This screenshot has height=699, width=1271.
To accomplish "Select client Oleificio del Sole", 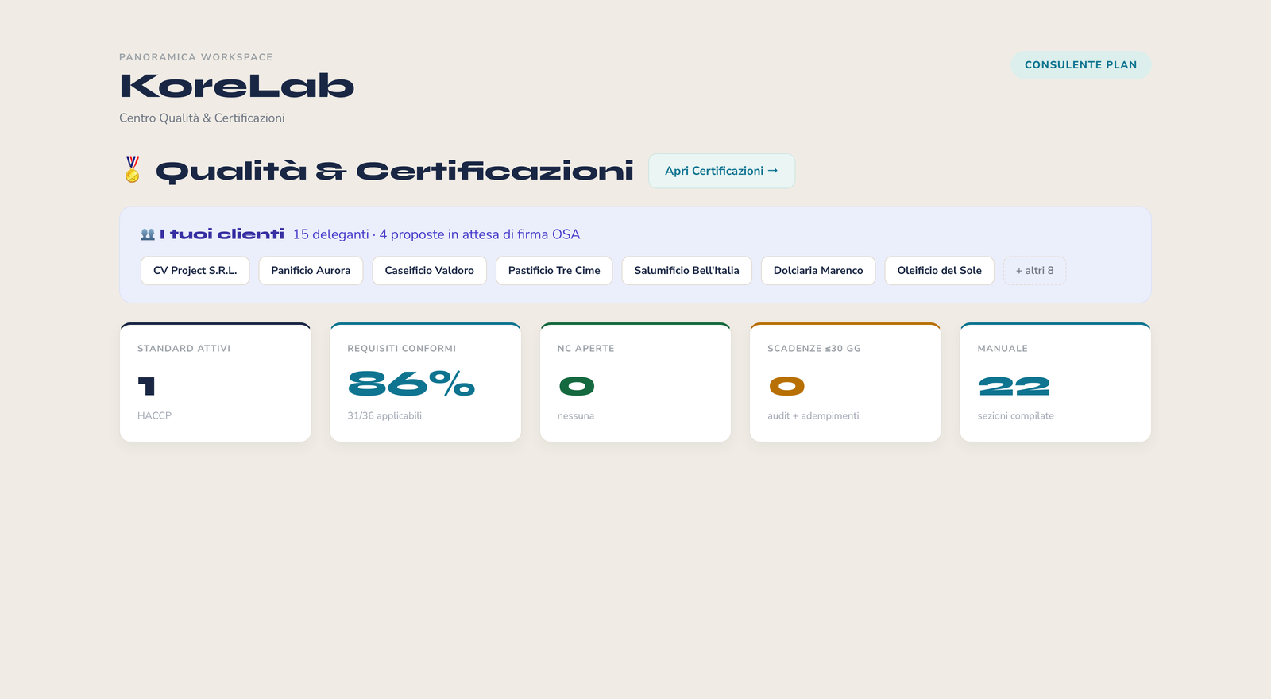I will tap(940, 271).
